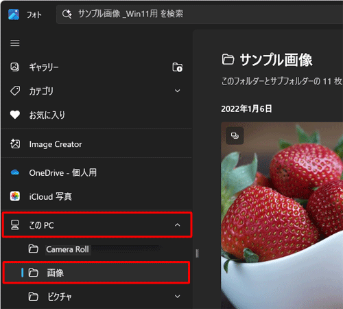Click the add folder icon beside ギャラリー

178,67
